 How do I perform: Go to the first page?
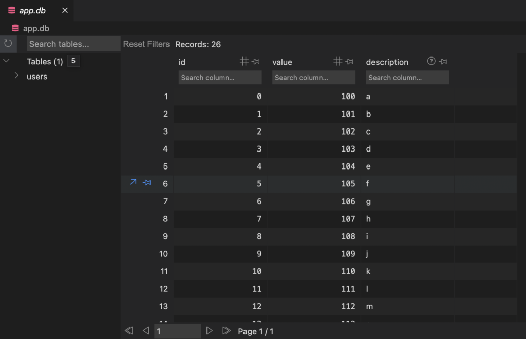tap(129, 331)
